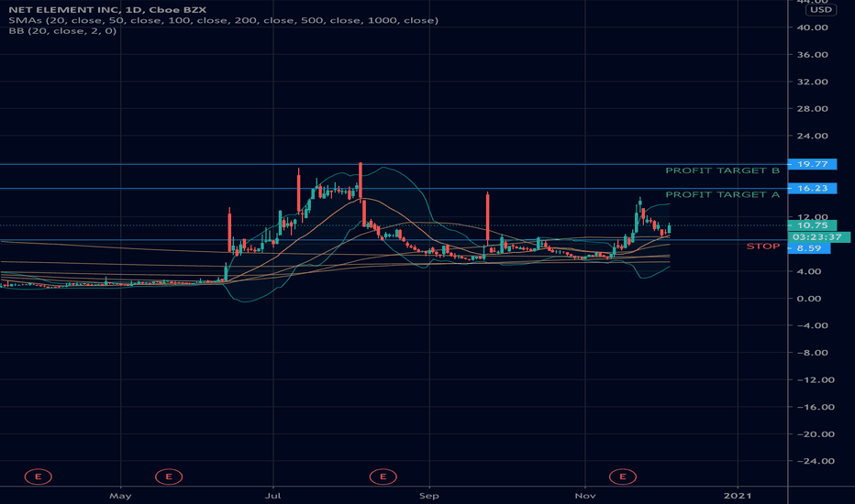Click the −12.00 price axis value

click(816, 380)
